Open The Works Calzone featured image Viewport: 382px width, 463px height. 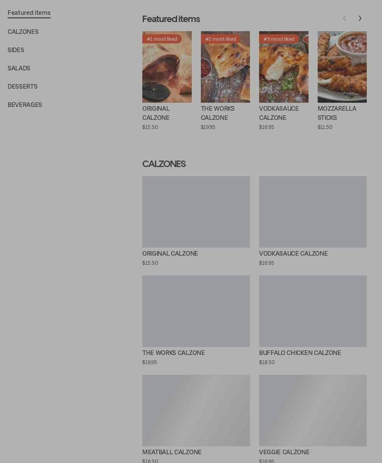tap(225, 67)
